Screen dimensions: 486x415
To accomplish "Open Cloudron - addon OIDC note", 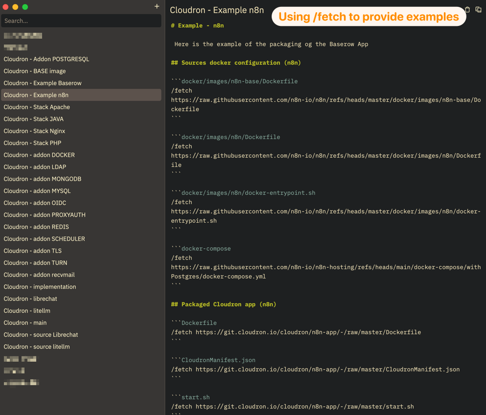I will pyautogui.click(x=81, y=203).
